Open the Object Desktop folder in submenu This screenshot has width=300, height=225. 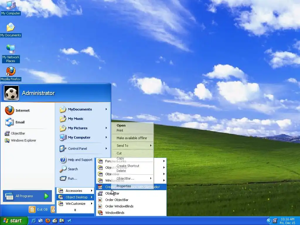131,168
